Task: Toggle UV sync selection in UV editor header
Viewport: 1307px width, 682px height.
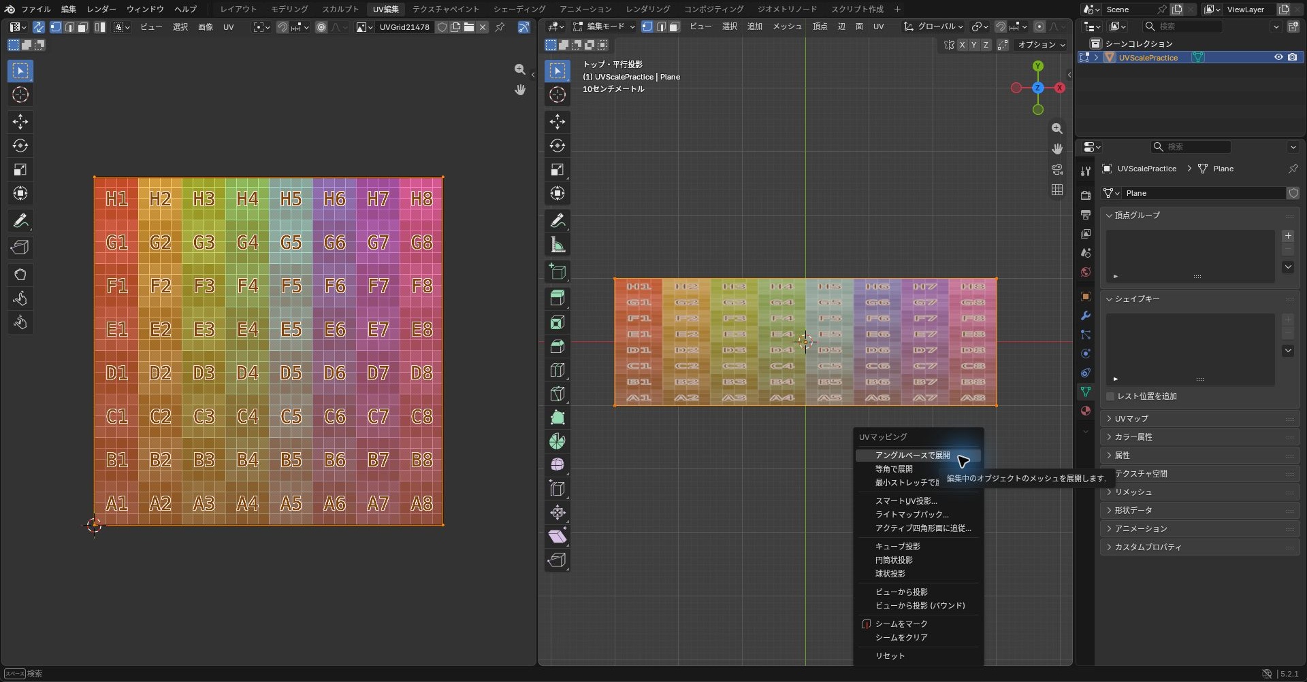Action: 39,27
